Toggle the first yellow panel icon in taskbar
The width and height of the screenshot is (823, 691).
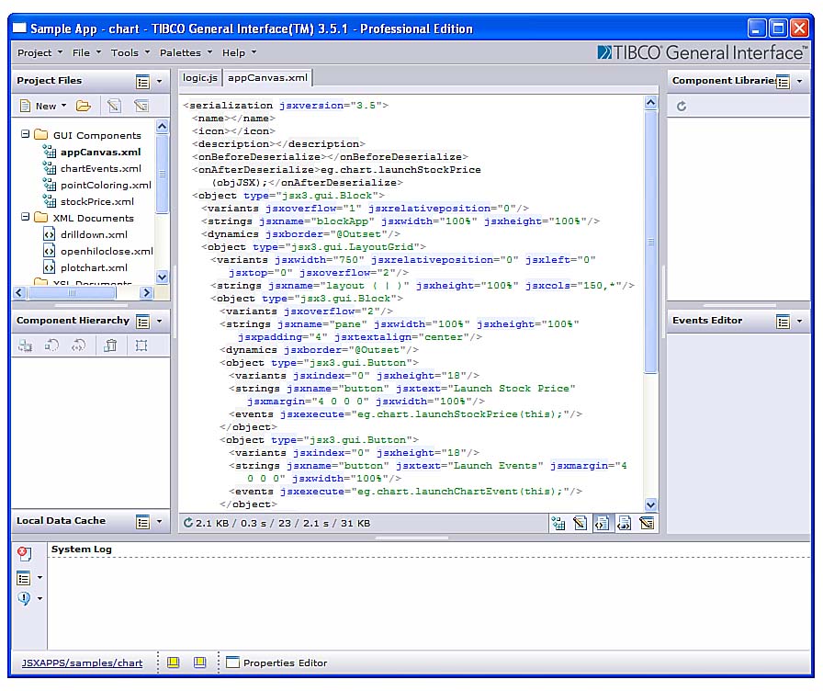pos(174,663)
